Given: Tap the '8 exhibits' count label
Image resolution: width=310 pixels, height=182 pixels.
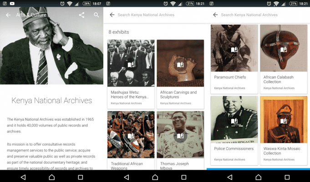Looking at the screenshot, I should tap(119, 32).
